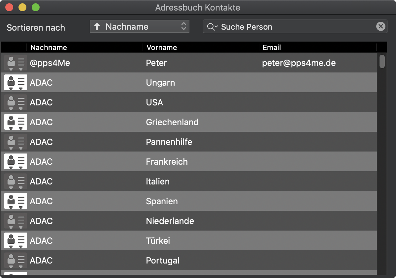Click contact card icon for ADAC Portugal
Image resolution: width=396 pixels, height=278 pixels.
click(x=16, y=261)
